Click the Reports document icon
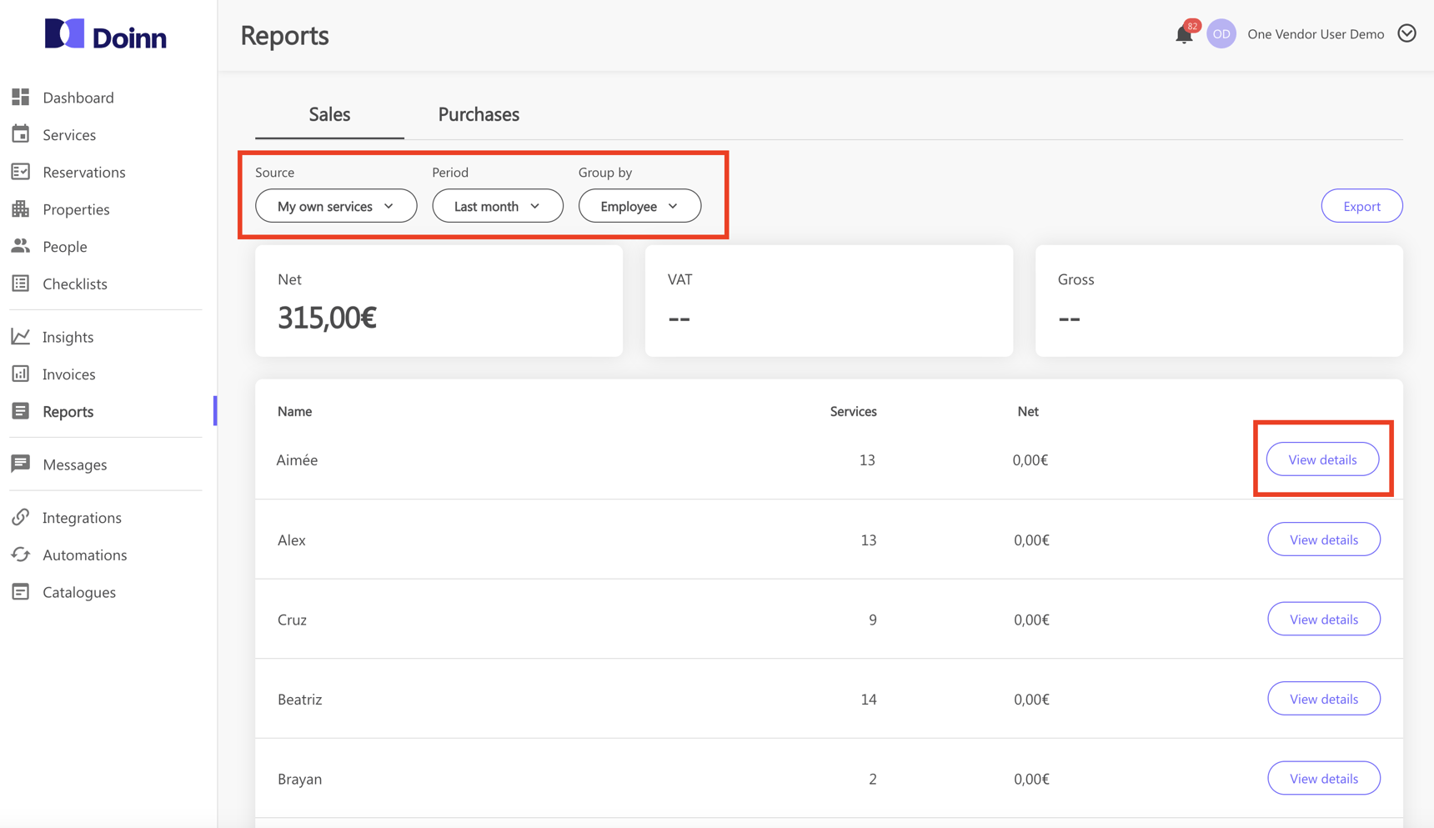Screen dimensions: 1434x828 tap(21, 411)
